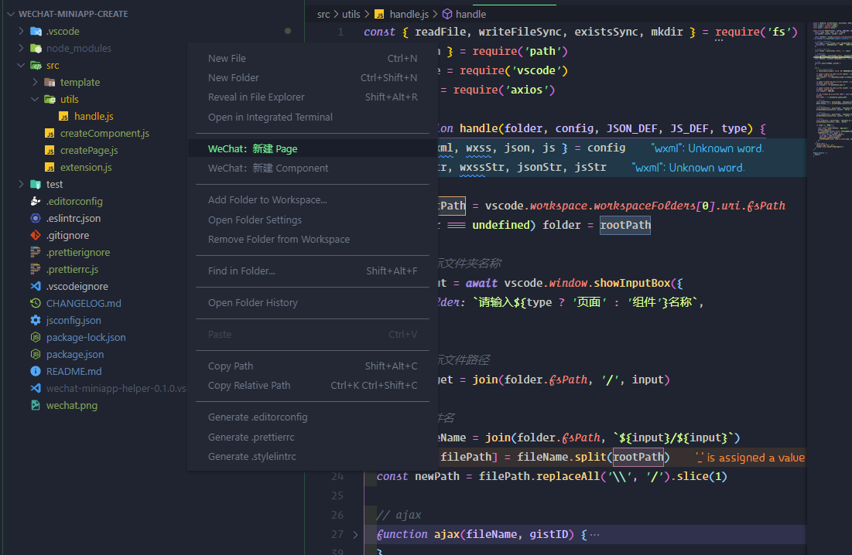852x555 pixels.
Task: Expand the .vscode folder chevron
Action: (21, 32)
